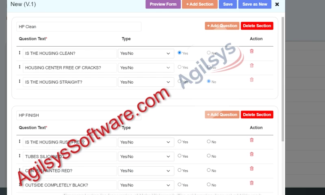Viewport: 325px width, 195px height.
Task: Grab reorder handle for IS THE HOUSING CLEAN
Action: tap(19, 53)
